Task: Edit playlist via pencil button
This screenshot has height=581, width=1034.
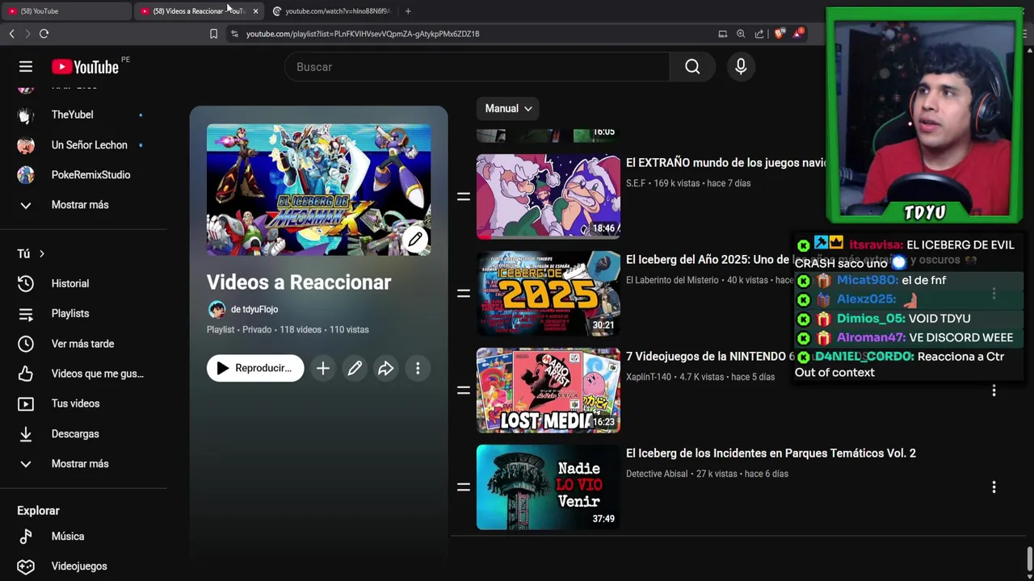Action: coord(355,368)
